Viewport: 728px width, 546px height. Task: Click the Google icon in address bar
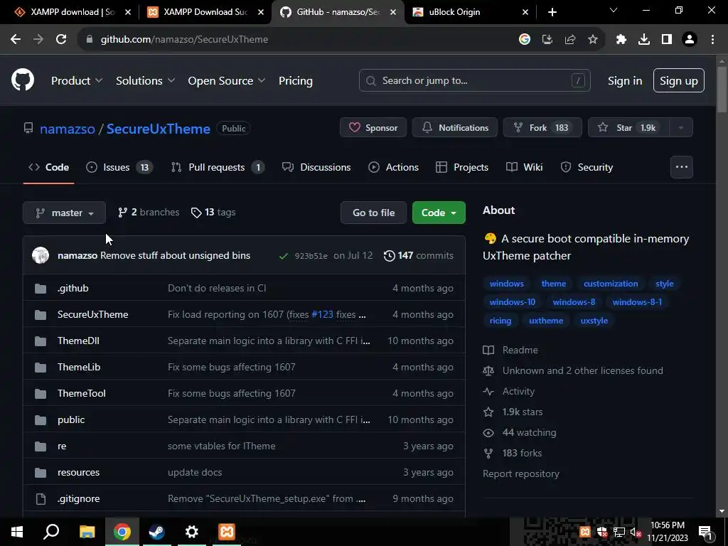click(524, 40)
